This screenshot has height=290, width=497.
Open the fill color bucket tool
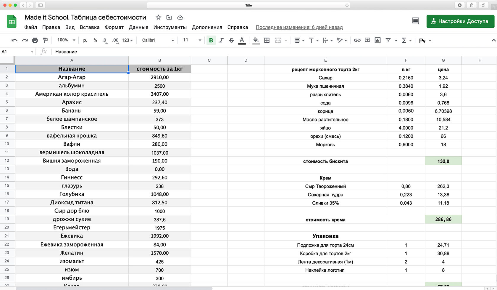click(256, 40)
